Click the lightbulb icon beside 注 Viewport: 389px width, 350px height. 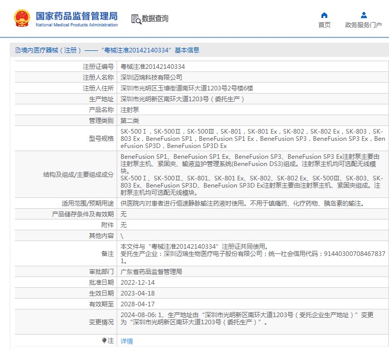(104, 340)
